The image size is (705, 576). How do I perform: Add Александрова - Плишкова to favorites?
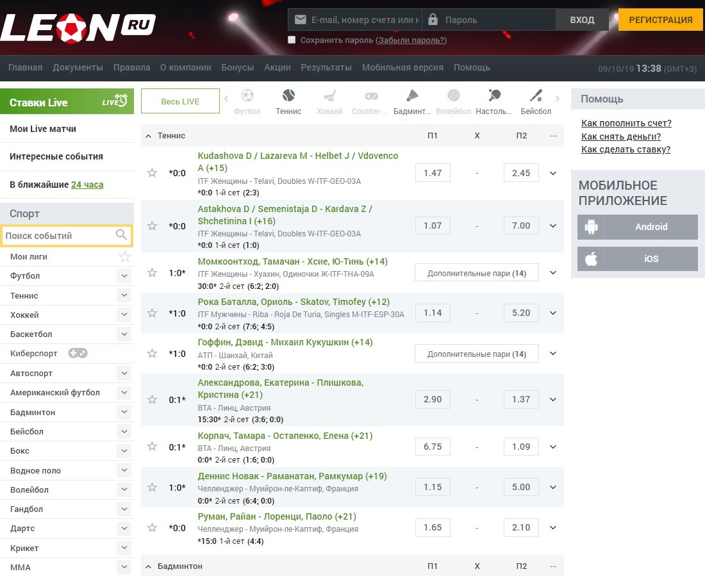[152, 399]
